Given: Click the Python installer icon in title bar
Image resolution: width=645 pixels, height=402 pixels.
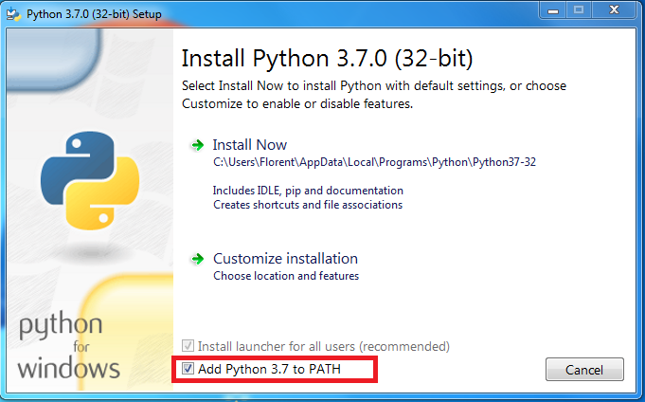Looking at the screenshot, I should (x=13, y=14).
